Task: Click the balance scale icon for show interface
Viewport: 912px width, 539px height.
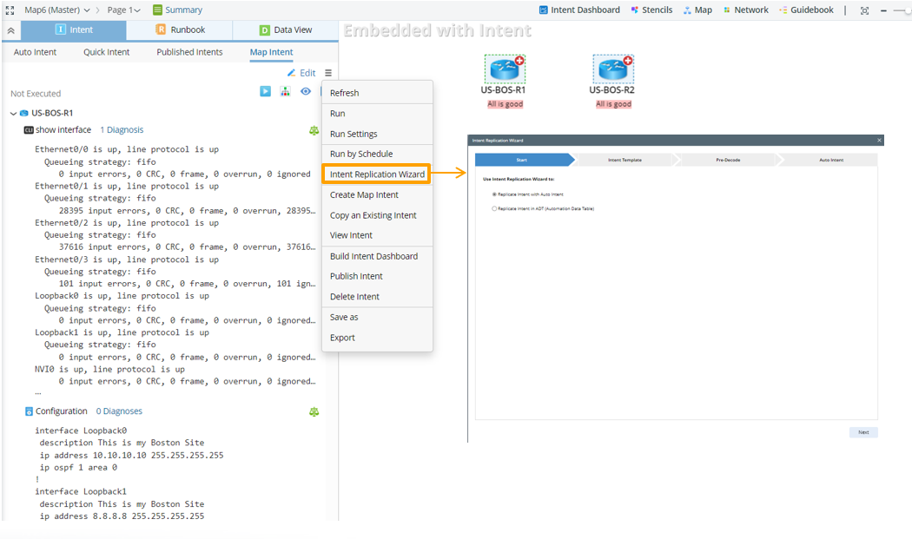Action: tap(314, 131)
